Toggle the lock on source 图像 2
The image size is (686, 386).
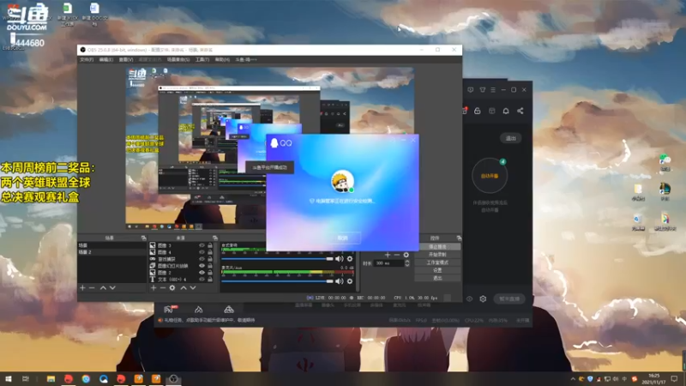pyautogui.click(x=210, y=272)
